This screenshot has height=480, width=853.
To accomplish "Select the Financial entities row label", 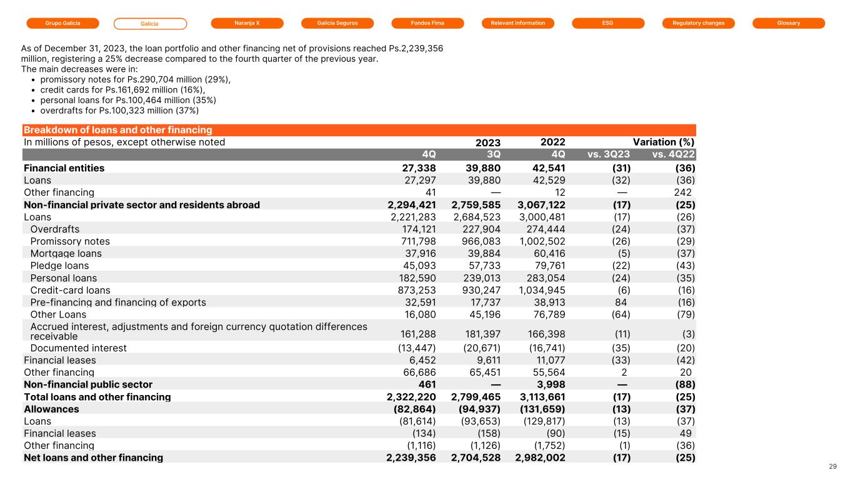I will tap(64, 168).
